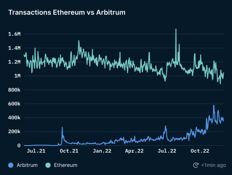Toggle the Arbitrum series legend label

click(x=27, y=165)
